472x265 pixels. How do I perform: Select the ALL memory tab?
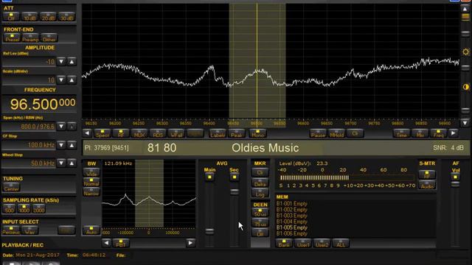coord(341,243)
